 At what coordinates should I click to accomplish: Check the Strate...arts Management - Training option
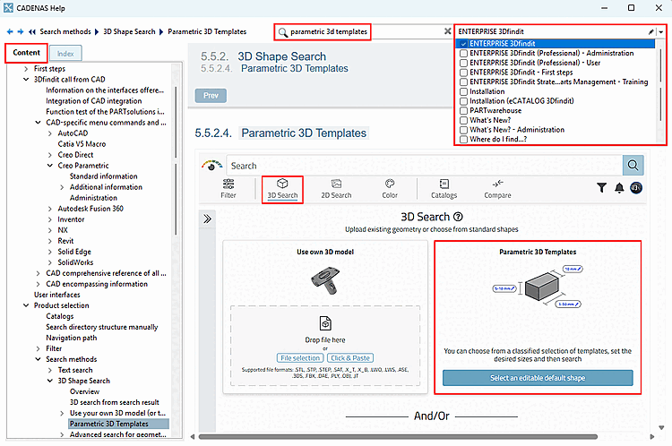tap(463, 82)
